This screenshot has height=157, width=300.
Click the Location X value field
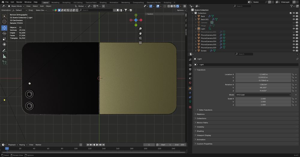(263, 75)
